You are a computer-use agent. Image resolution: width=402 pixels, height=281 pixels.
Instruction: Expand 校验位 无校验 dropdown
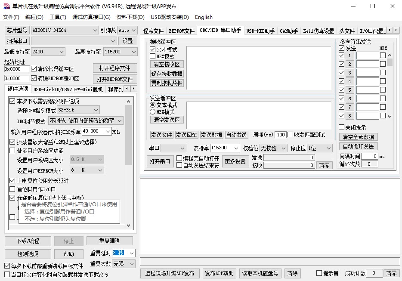tap(283, 148)
